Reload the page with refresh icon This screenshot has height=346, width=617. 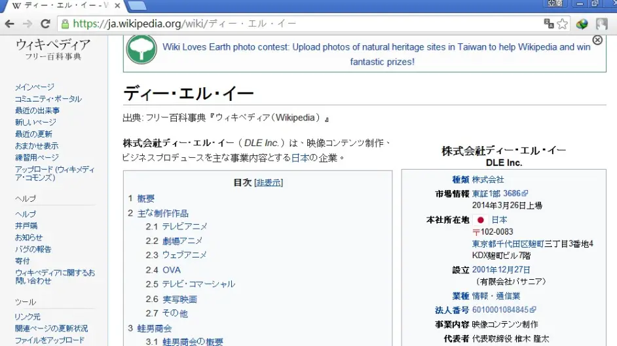point(45,24)
